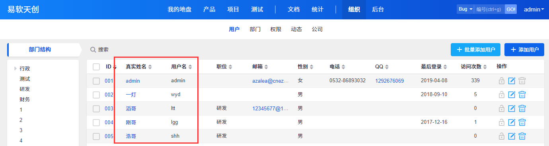Unlock icon in lgg row

502,122
